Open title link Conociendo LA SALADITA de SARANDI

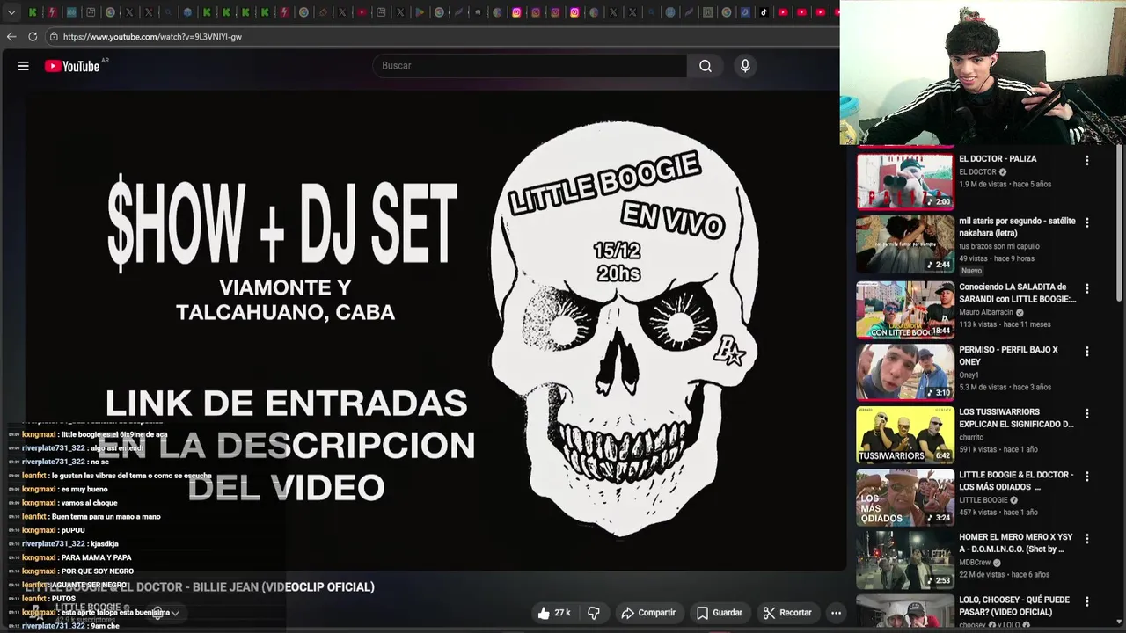pos(1017,293)
